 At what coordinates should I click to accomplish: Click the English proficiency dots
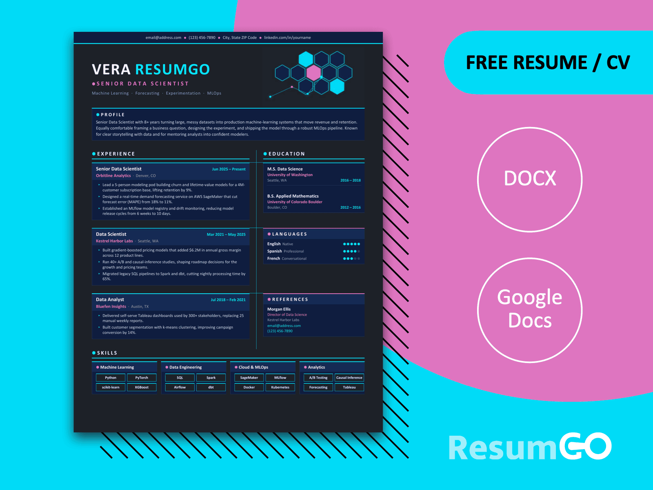[351, 244]
